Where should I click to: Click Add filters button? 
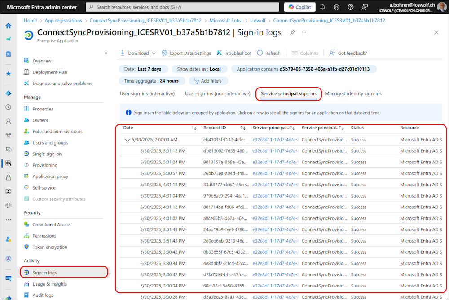pyautogui.click(x=208, y=81)
